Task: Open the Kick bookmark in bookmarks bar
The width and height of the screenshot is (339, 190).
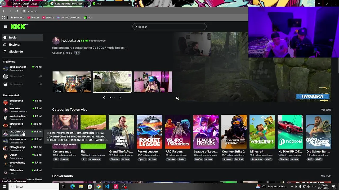Action: pos(88,18)
